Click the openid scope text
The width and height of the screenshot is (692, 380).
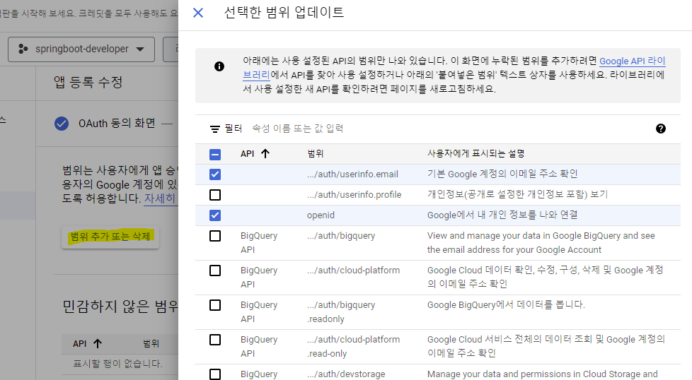[x=321, y=215]
